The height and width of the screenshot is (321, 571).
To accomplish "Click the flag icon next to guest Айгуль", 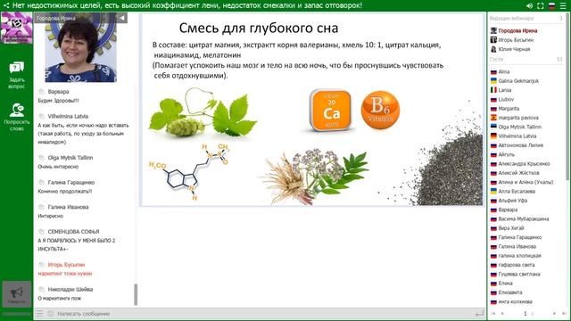I will [x=493, y=154].
